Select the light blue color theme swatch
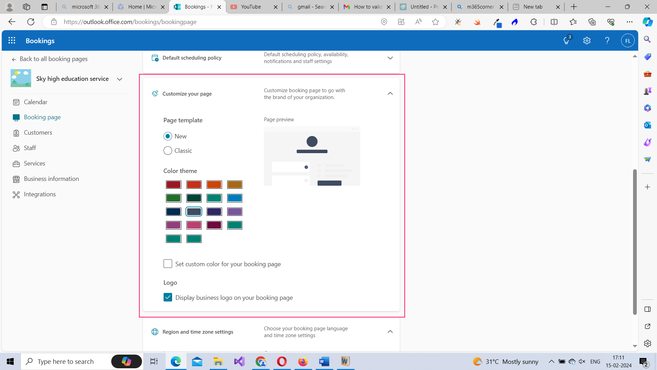The width and height of the screenshot is (657, 370). pyautogui.click(x=235, y=198)
